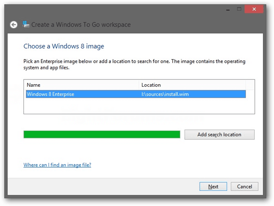Open the 'Where can I find an image file?' link
This screenshot has height=206, width=274.
click(57, 165)
